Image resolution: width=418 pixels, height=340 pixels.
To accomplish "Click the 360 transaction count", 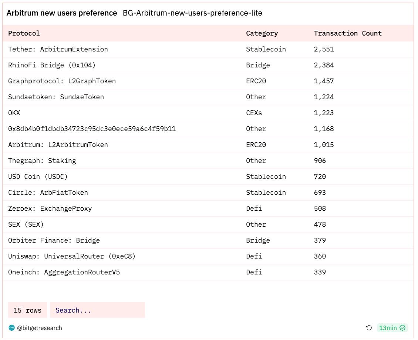I will coord(320,256).
